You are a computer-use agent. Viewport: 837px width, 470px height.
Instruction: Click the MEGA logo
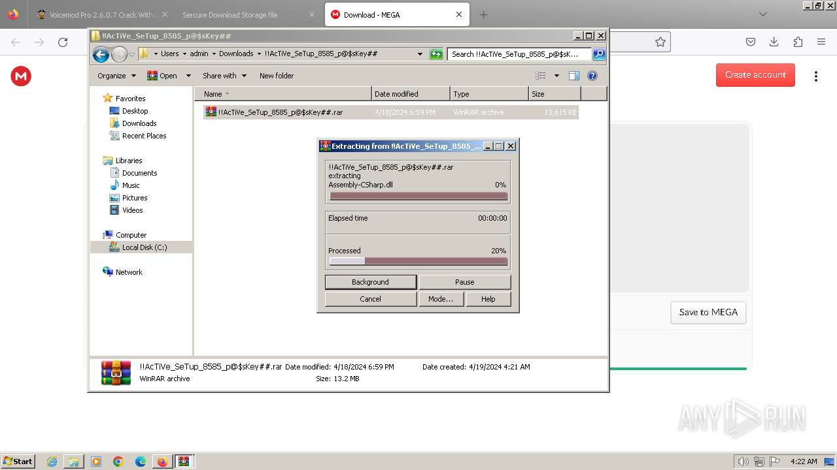21,76
